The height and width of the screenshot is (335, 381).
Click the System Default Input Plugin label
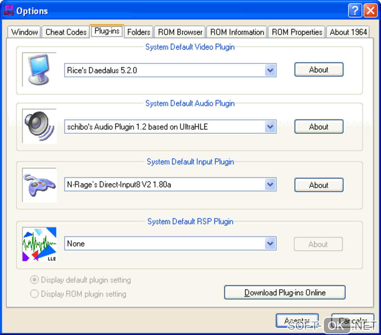190,162
